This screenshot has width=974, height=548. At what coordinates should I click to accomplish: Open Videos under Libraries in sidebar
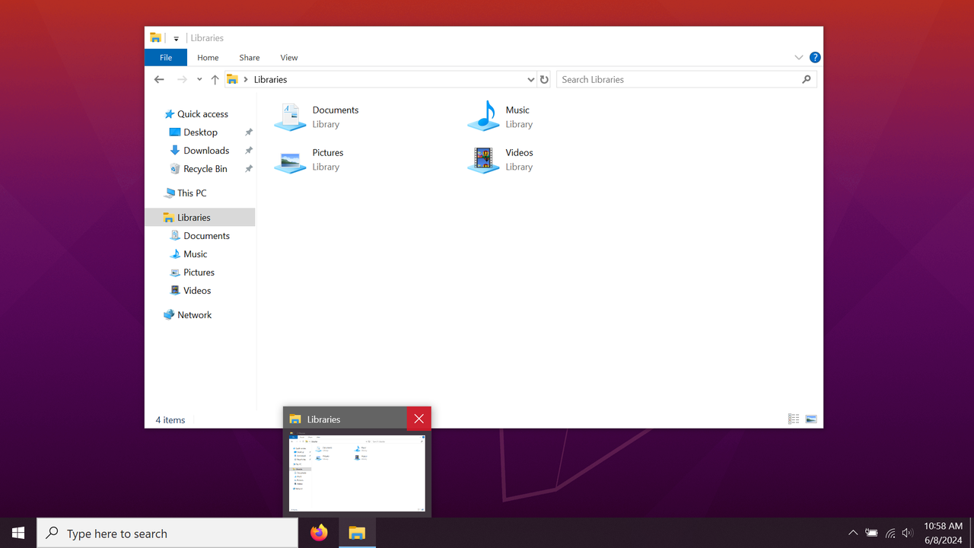[197, 291]
